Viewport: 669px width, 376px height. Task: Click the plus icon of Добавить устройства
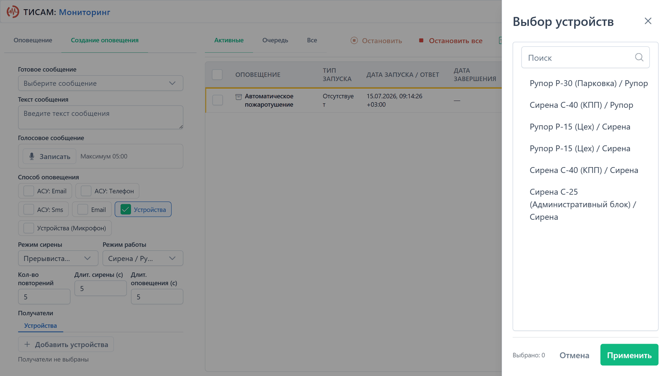click(x=27, y=344)
